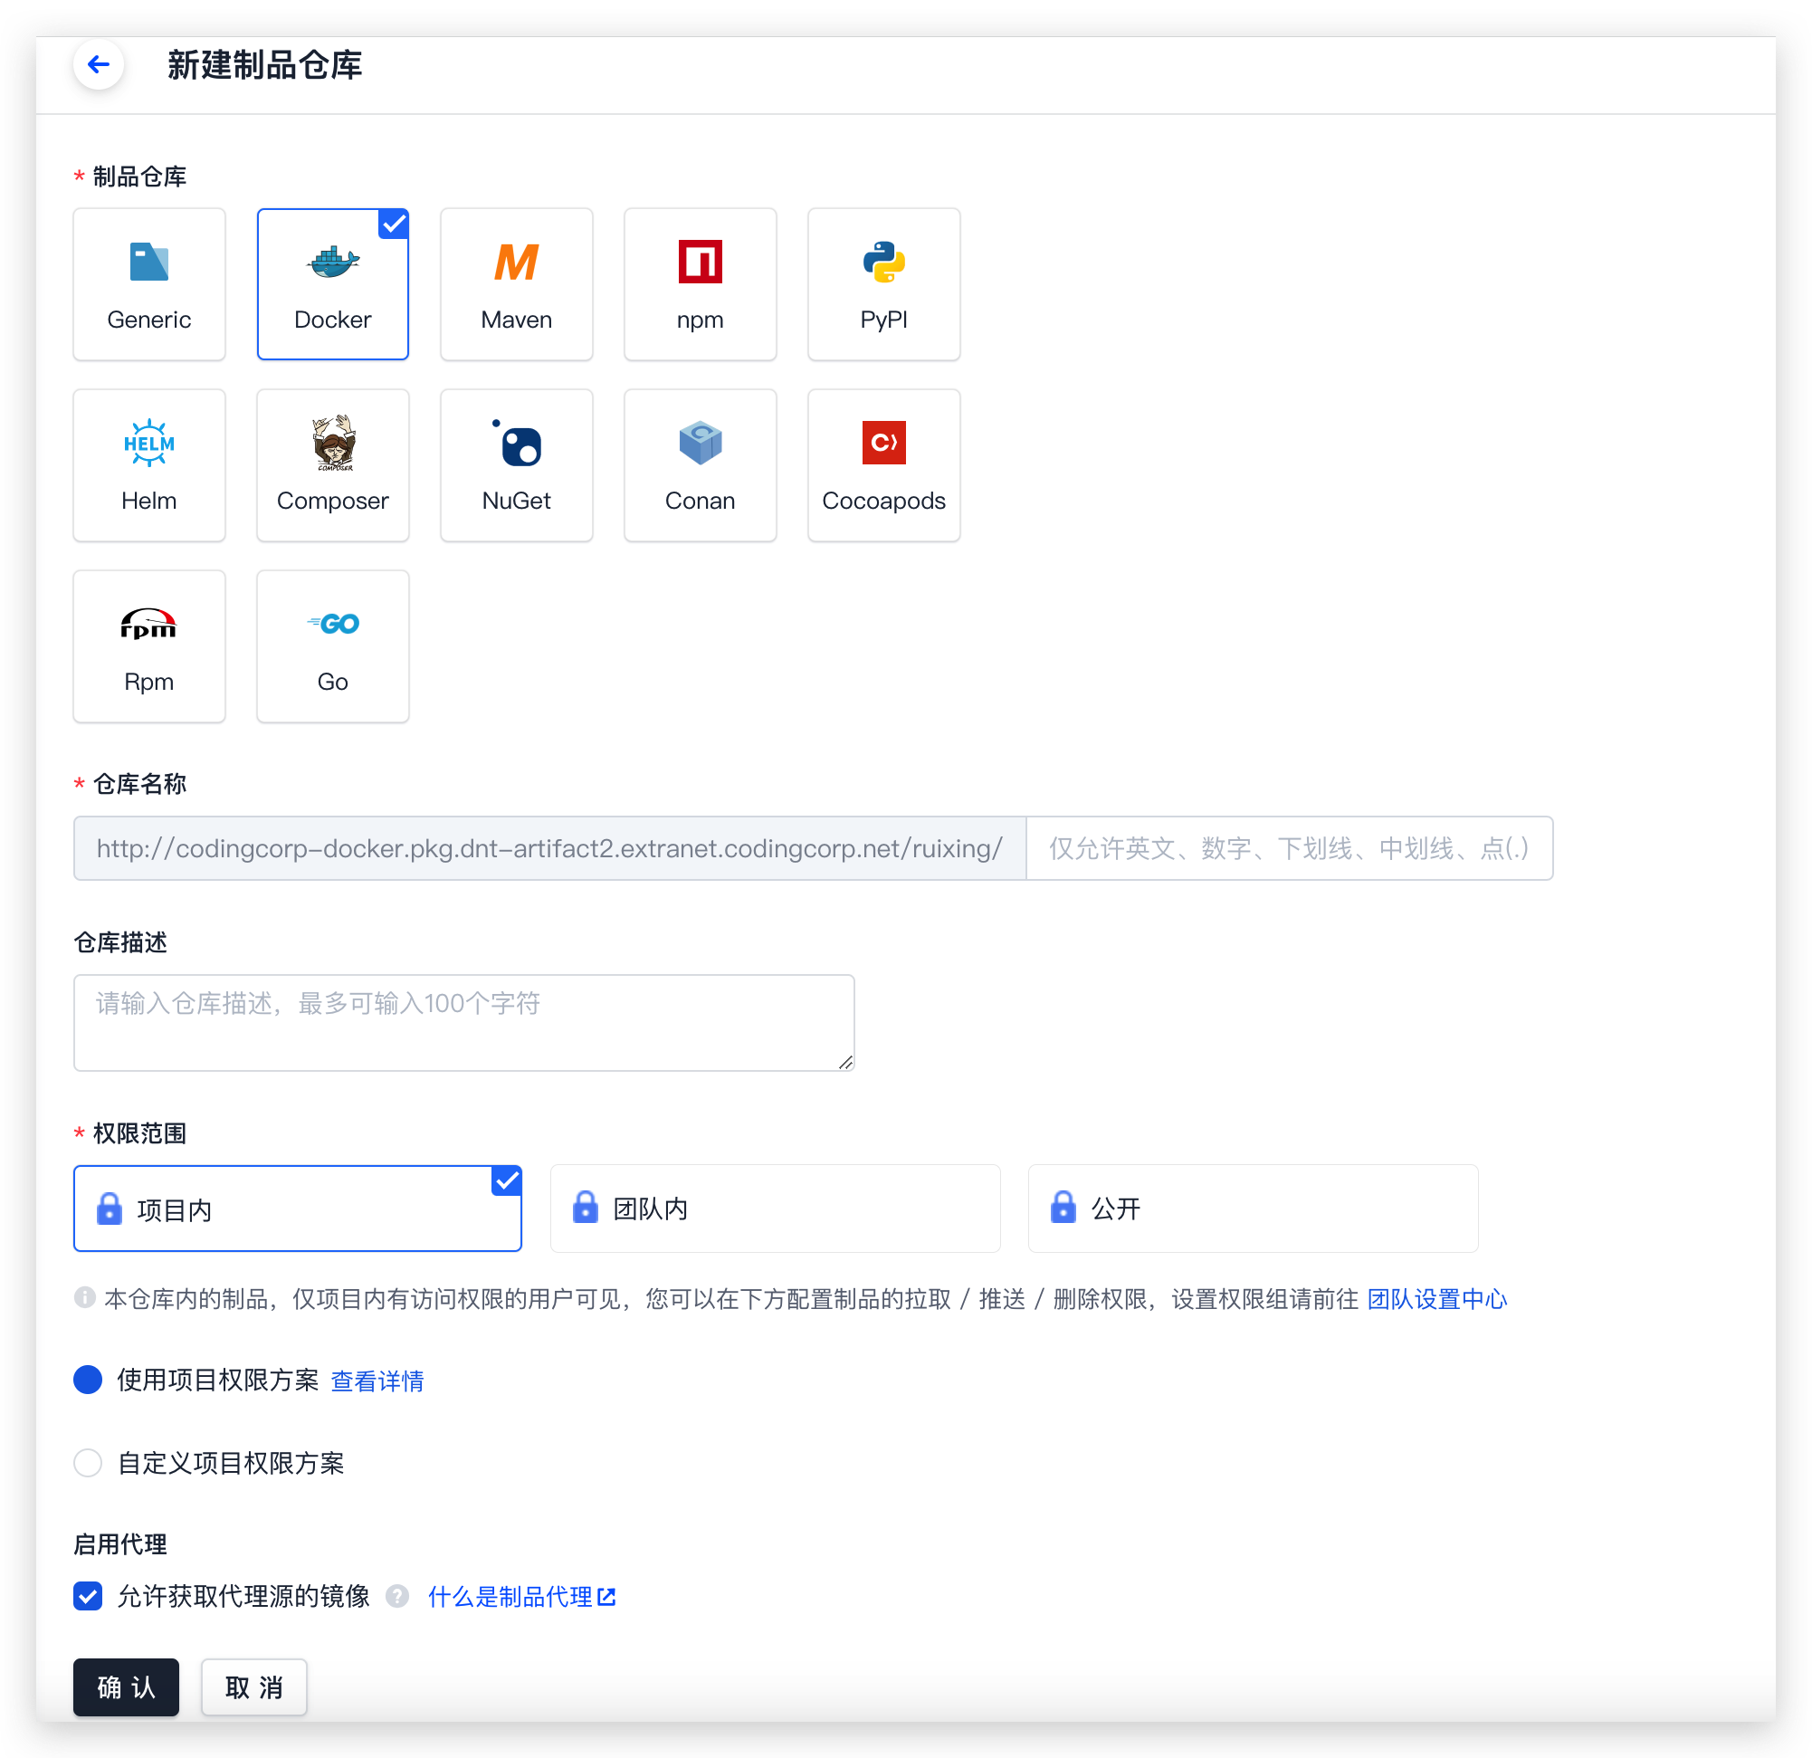Set permission scope to 公开
The height and width of the screenshot is (1758, 1812).
1253,1209
